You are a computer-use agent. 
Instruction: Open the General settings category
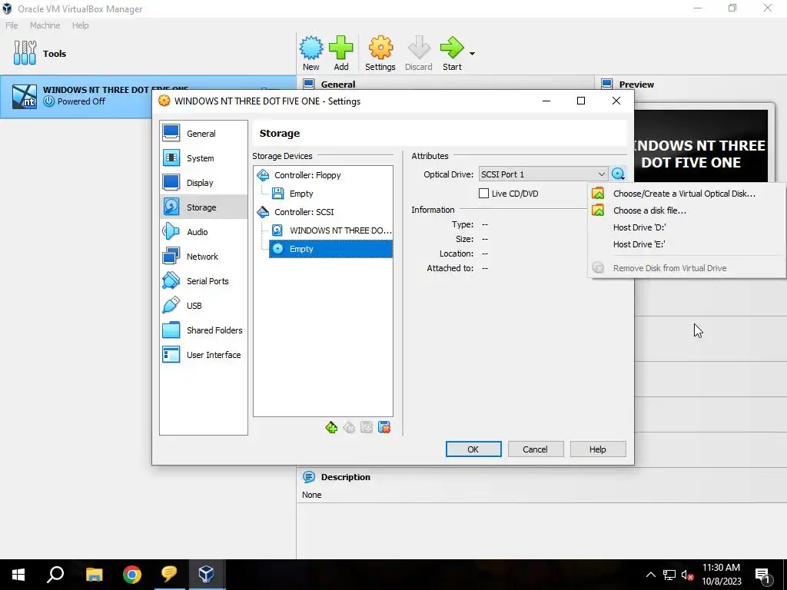click(203, 134)
